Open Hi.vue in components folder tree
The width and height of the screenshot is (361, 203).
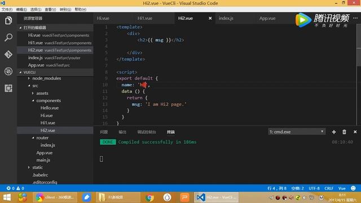[46, 116]
